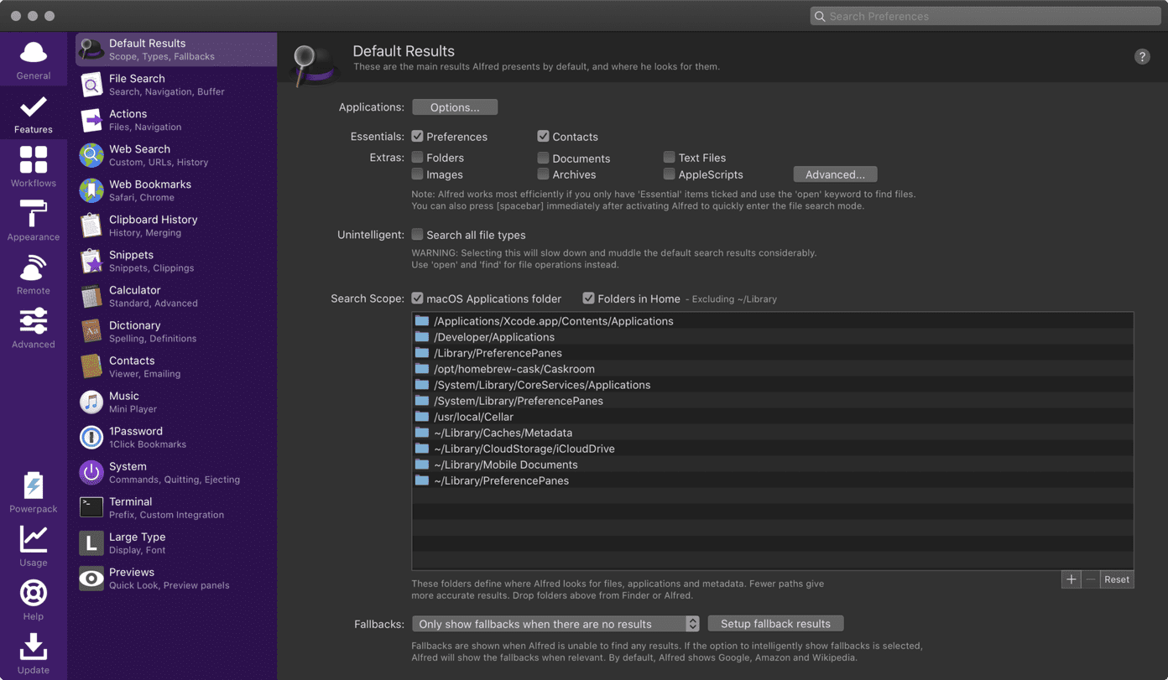1168x680 pixels.
Task: Switch to the General tab
Action: coord(34,60)
